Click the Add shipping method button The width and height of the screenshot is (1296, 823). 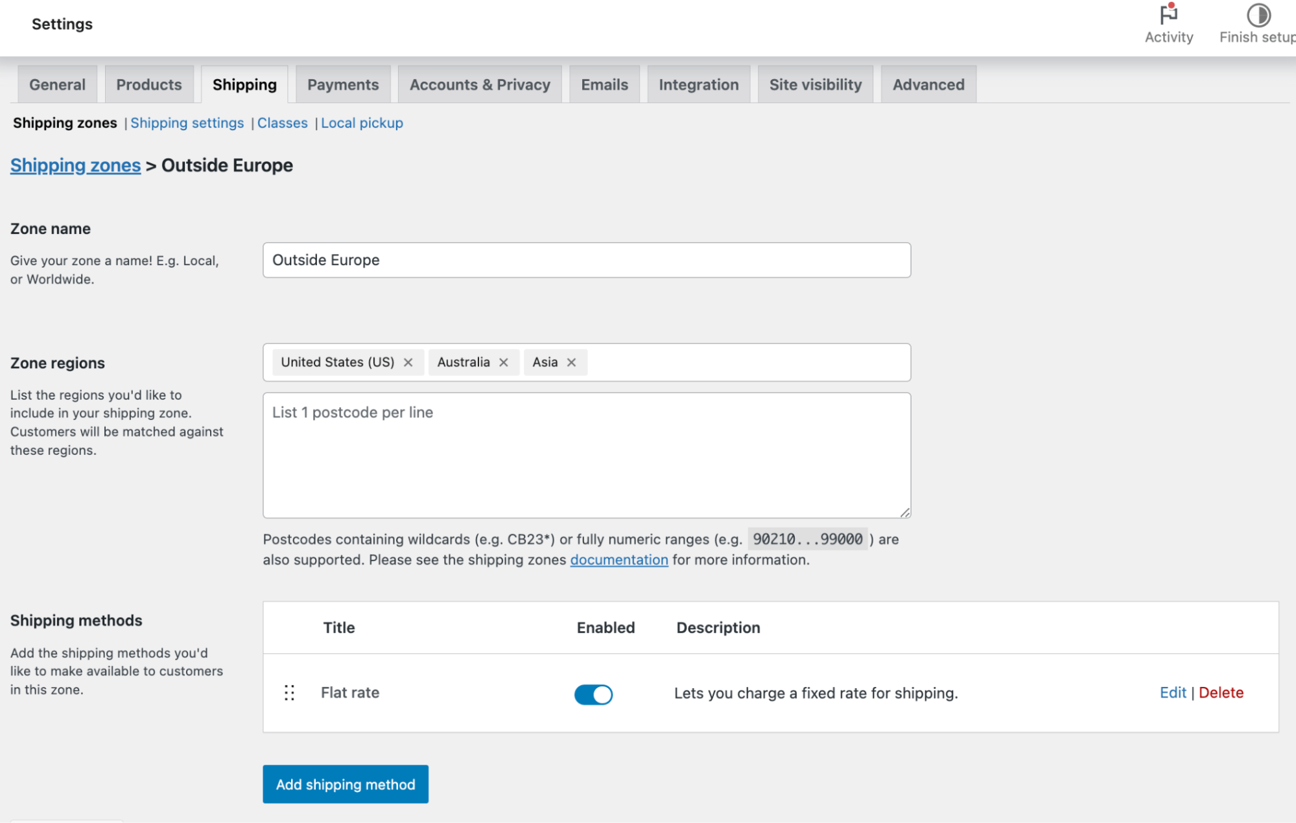tap(345, 783)
